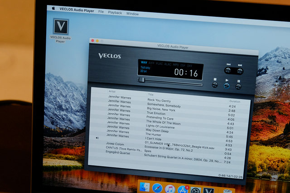Image resolution: width=290 pixels, height=193 pixels.
Task: Minimize the VECLOS Audio Player window
Action: click(x=97, y=41)
